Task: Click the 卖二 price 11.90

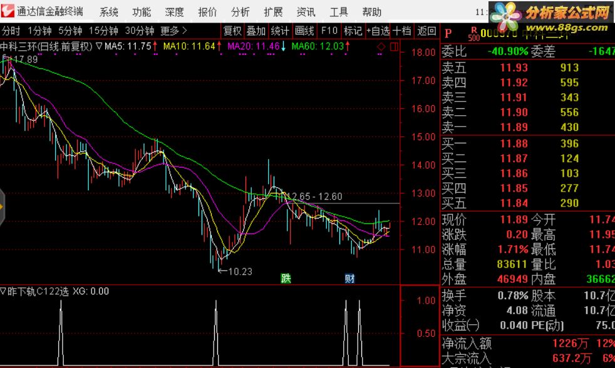Action: [514, 112]
